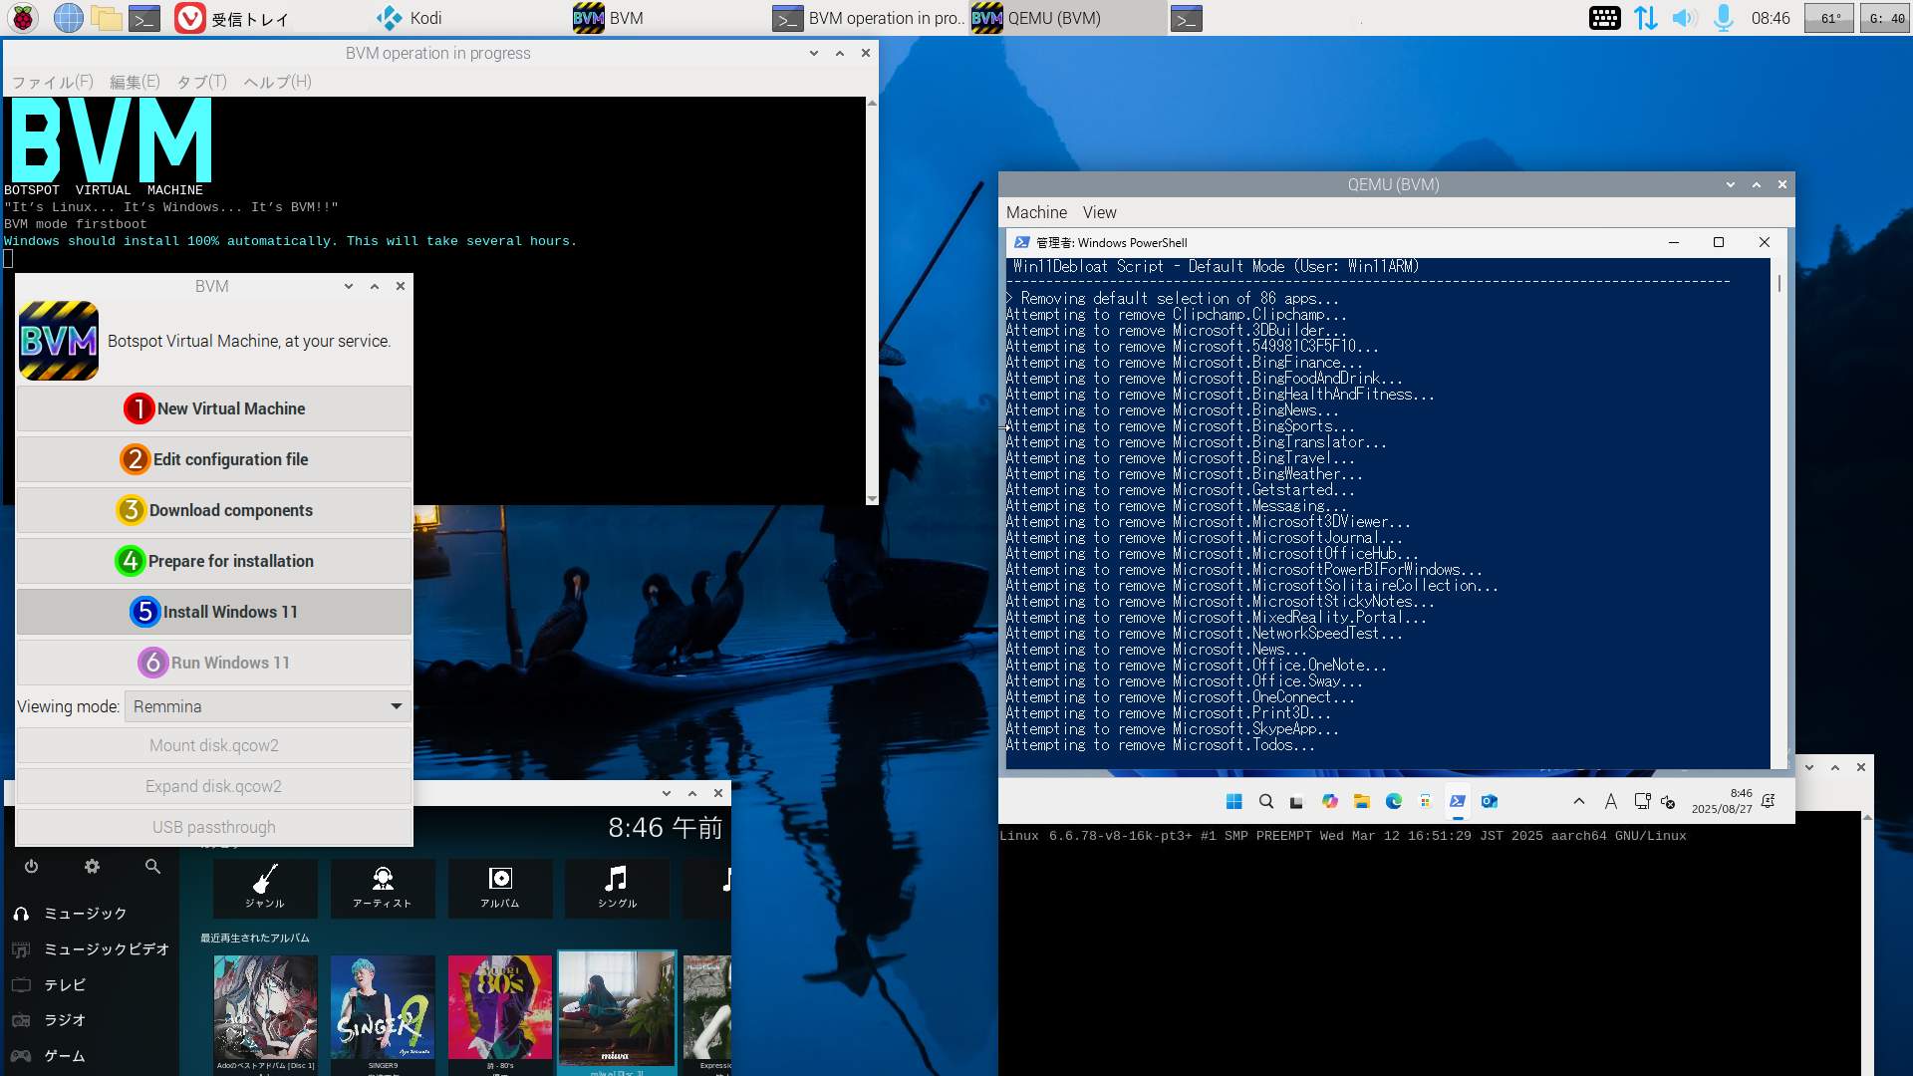Click USB passthrough button
Screen dimensions: 1913x1076
213,827
